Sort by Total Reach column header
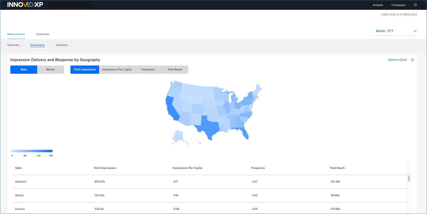Image resolution: width=427 pixels, height=214 pixels. click(337, 168)
